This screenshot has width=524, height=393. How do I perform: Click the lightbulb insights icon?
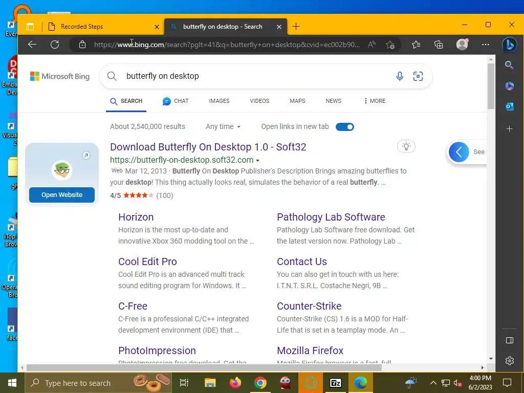(x=406, y=146)
